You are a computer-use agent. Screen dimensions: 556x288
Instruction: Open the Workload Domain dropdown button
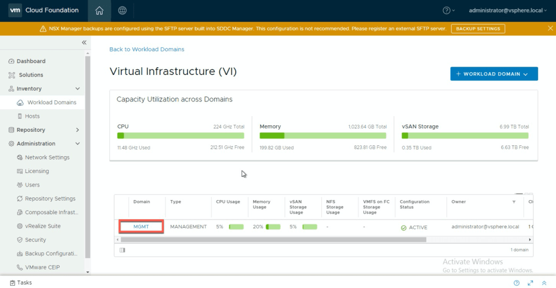(x=494, y=74)
